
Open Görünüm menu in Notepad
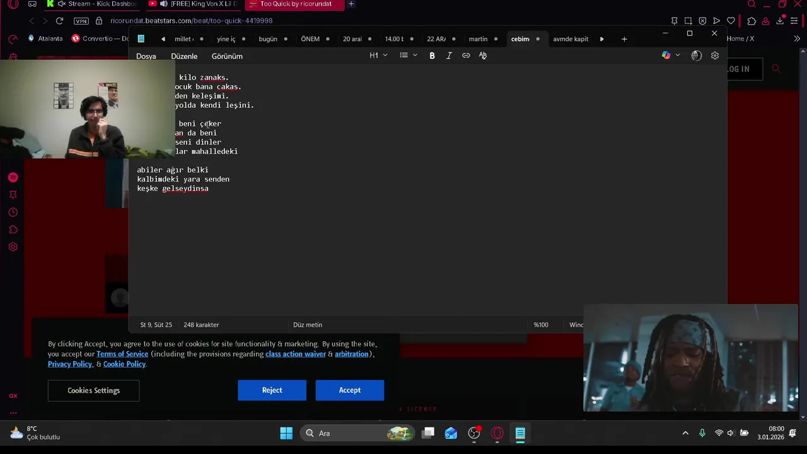tap(227, 56)
